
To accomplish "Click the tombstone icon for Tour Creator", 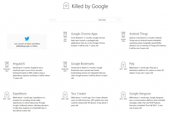I will [65, 95].
